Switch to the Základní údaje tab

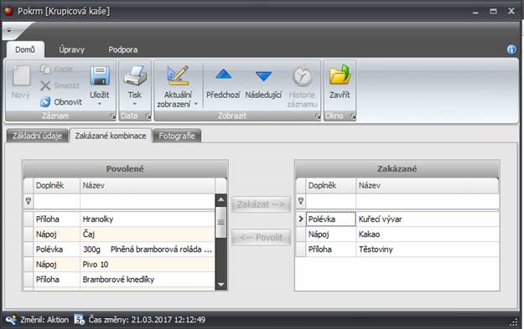point(37,136)
